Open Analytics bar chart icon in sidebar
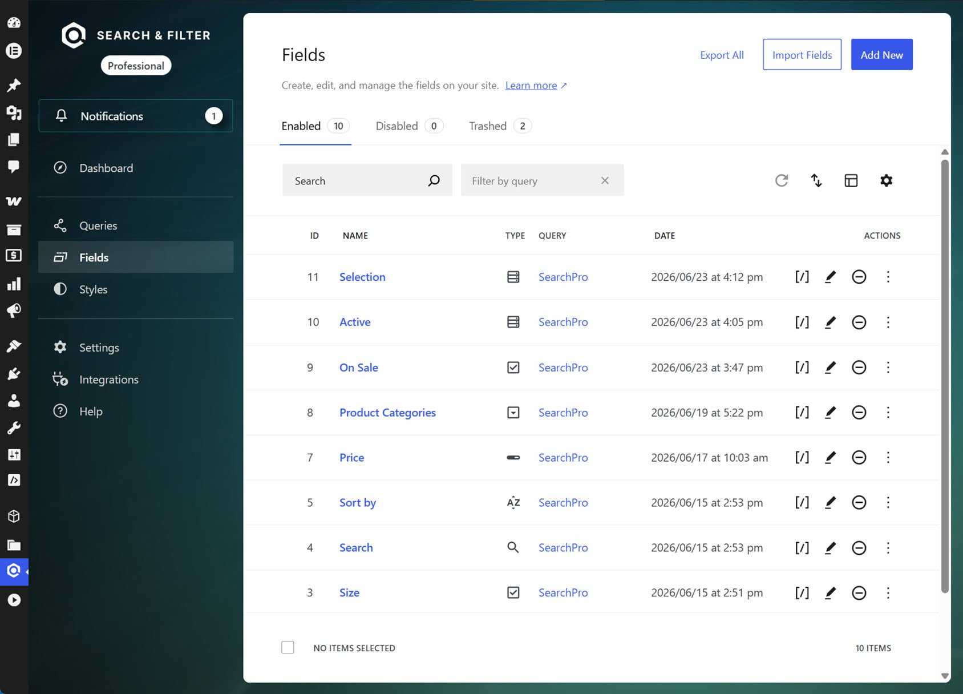Screen dimensions: 963x694 [x=14, y=284]
